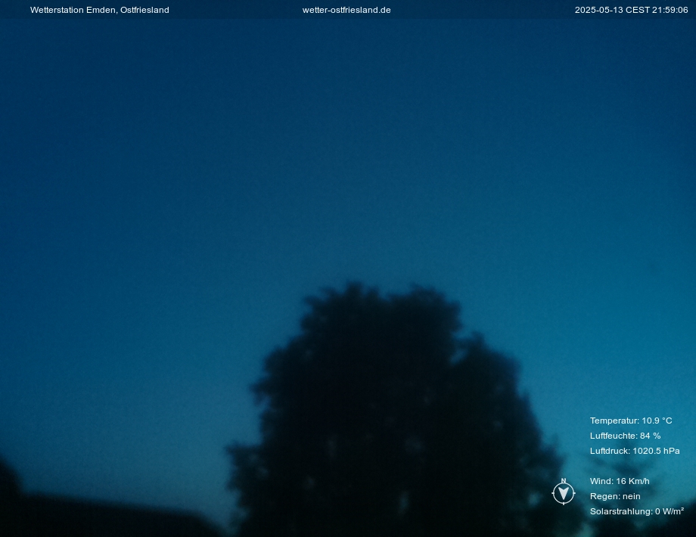The image size is (696, 537).
Task: Select the 10.9 °C temperature value
Action: pyautogui.click(x=657, y=421)
